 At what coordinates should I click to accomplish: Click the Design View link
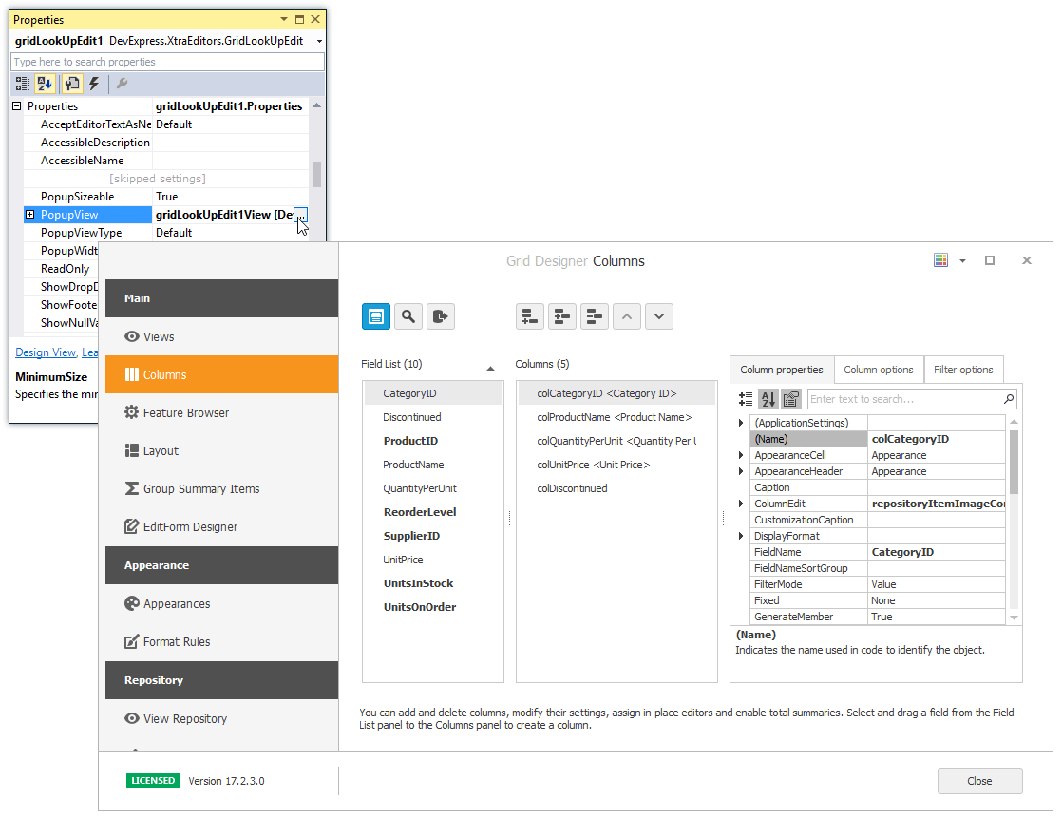point(45,352)
